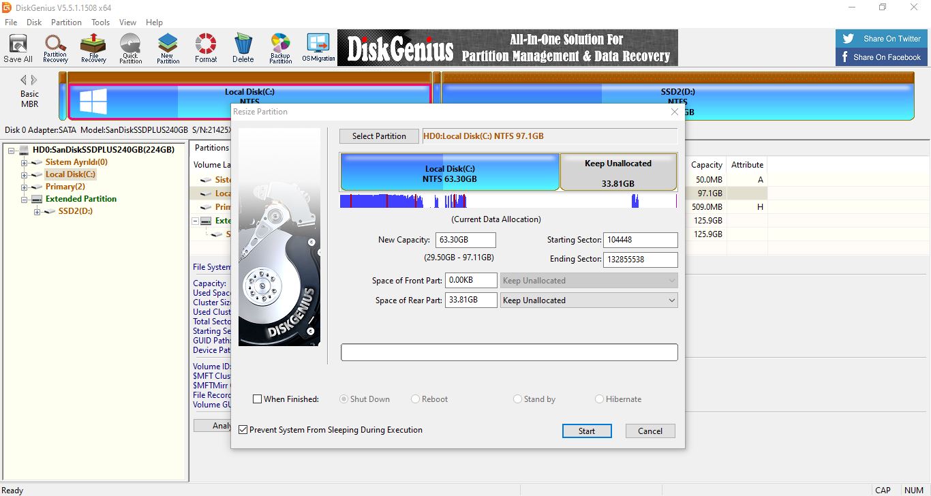The image size is (931, 496).
Task: Click the Attribute column header
Action: (747, 165)
